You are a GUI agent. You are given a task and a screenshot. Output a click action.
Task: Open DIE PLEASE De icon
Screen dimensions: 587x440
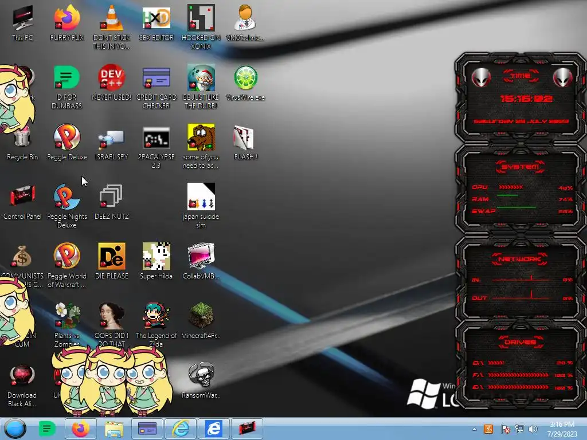tap(111, 261)
